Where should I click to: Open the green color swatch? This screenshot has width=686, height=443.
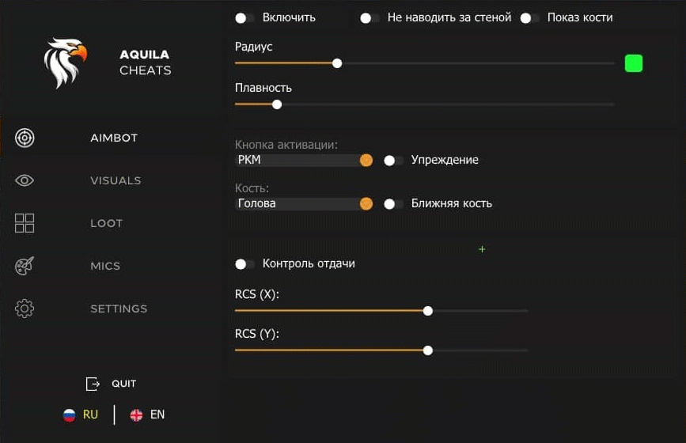click(x=633, y=63)
